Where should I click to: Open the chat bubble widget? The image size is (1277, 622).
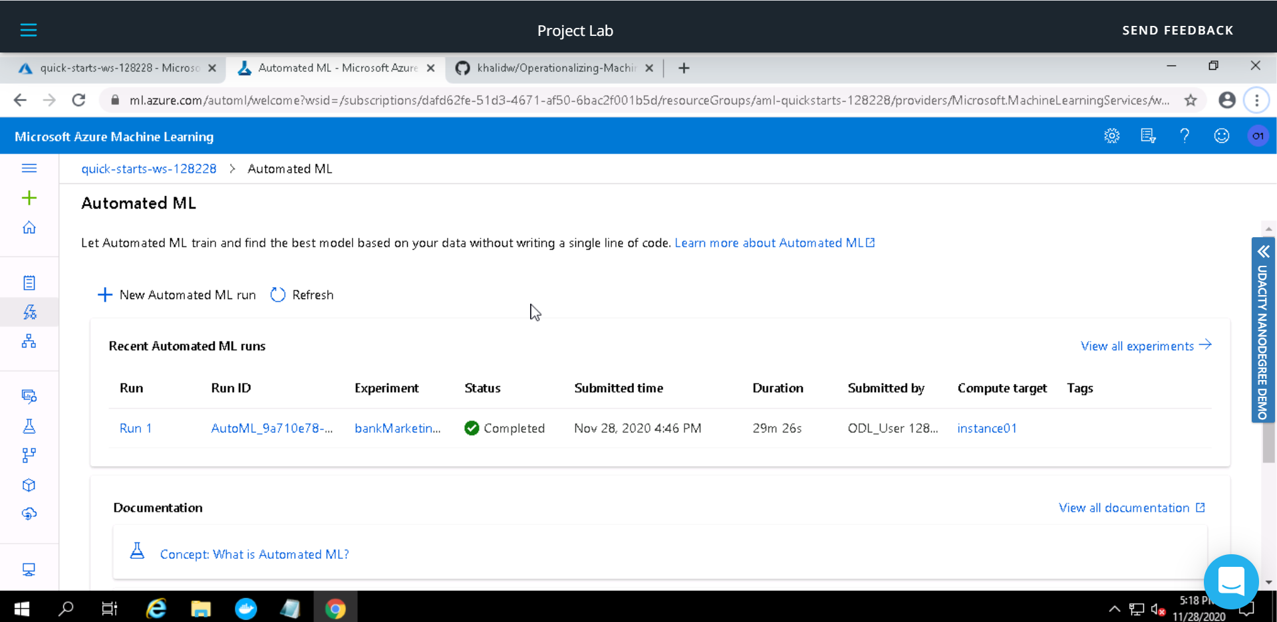coord(1231,581)
